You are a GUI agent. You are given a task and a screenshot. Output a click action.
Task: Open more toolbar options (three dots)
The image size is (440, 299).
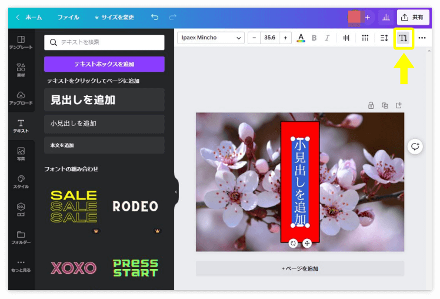click(422, 38)
